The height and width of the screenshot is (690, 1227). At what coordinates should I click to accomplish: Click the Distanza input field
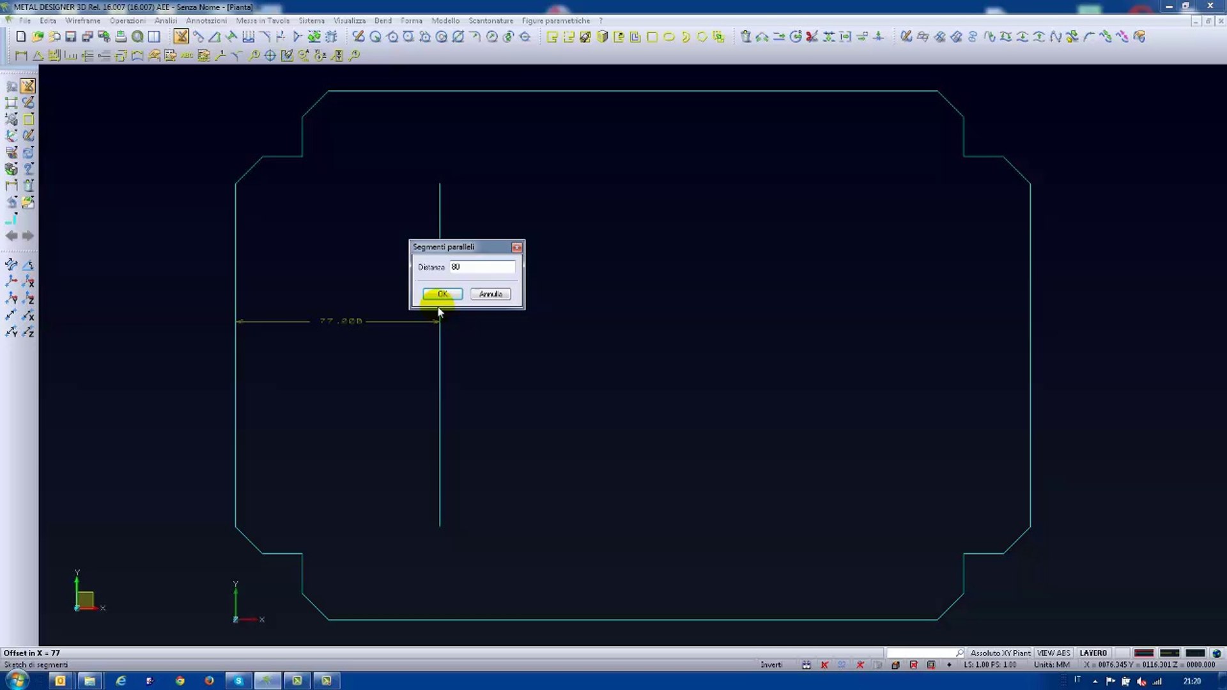point(482,267)
